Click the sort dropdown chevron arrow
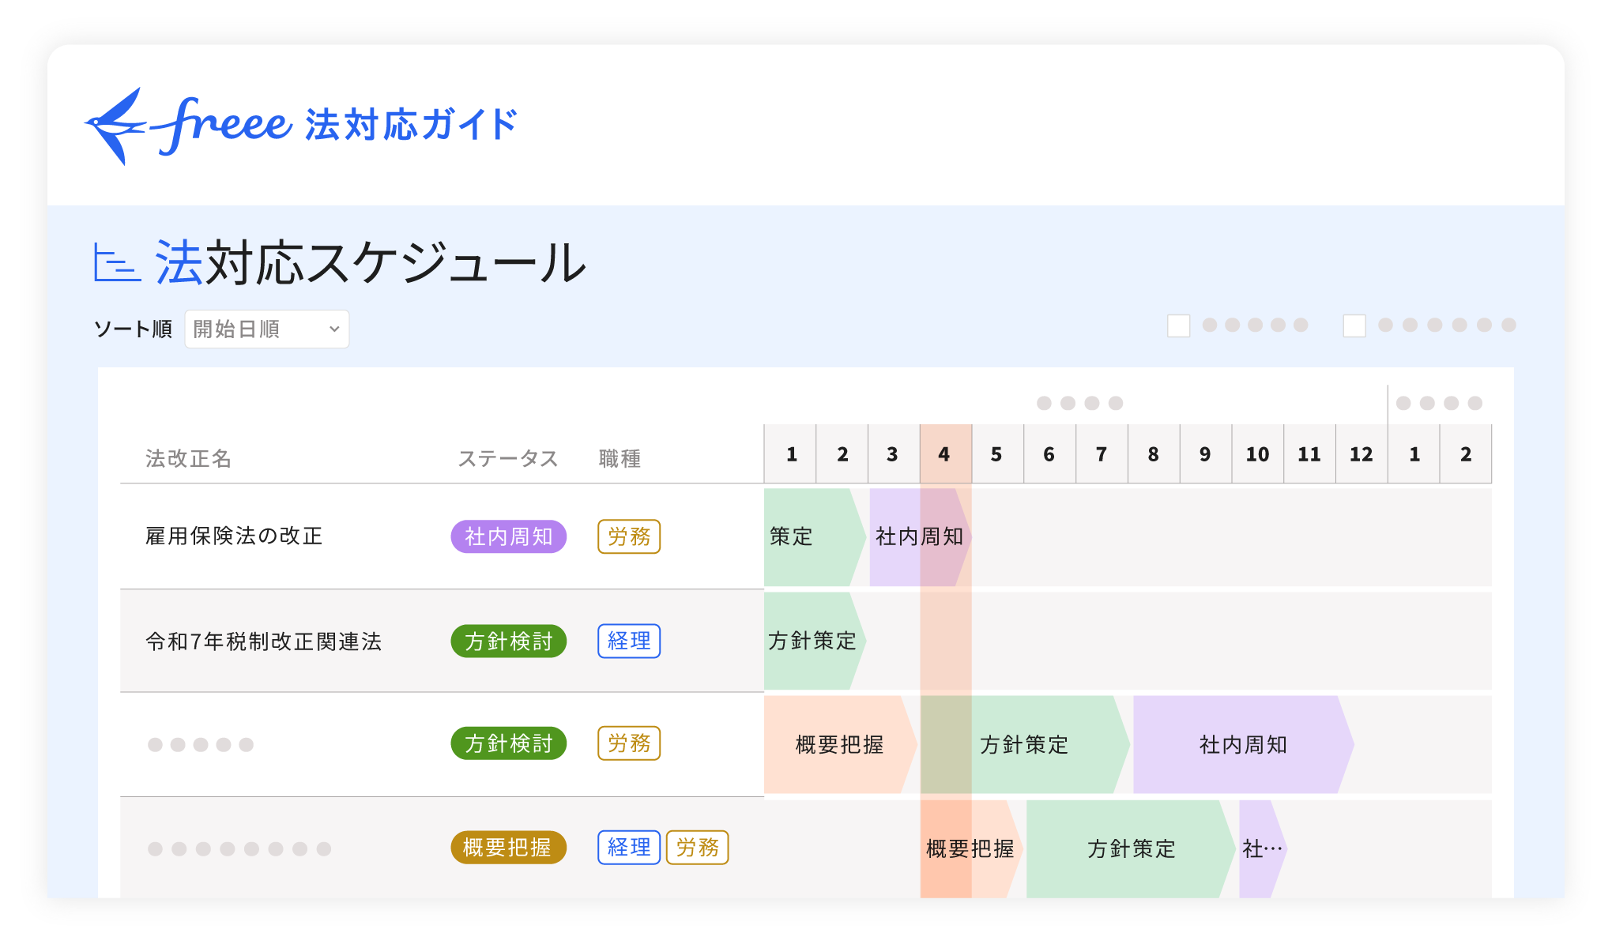 [x=334, y=329]
